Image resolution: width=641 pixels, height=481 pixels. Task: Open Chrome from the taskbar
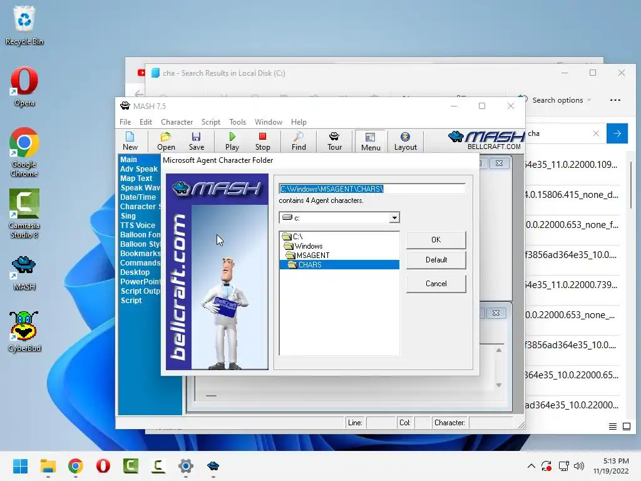click(76, 466)
